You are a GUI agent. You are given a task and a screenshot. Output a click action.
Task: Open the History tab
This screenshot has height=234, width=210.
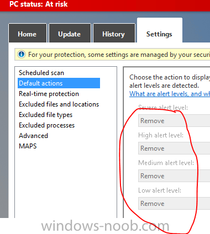(x=114, y=33)
